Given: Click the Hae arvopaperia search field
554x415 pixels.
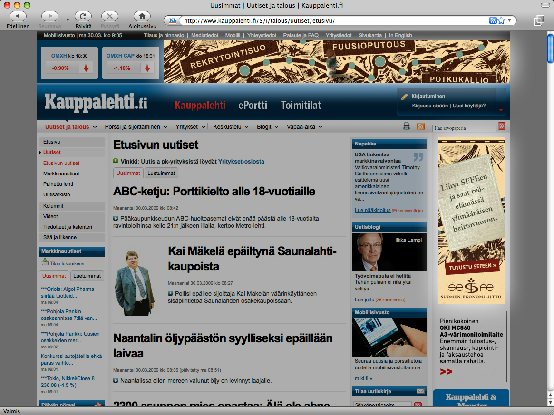Looking at the screenshot, I should point(464,128).
